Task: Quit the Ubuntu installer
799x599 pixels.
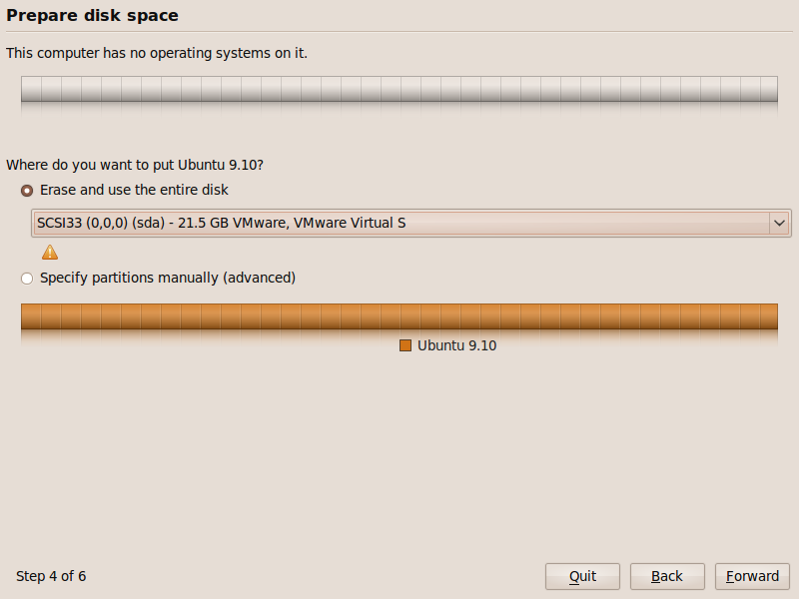Action: [x=582, y=576]
